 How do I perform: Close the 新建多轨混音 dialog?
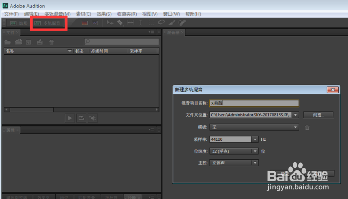coord(332,90)
